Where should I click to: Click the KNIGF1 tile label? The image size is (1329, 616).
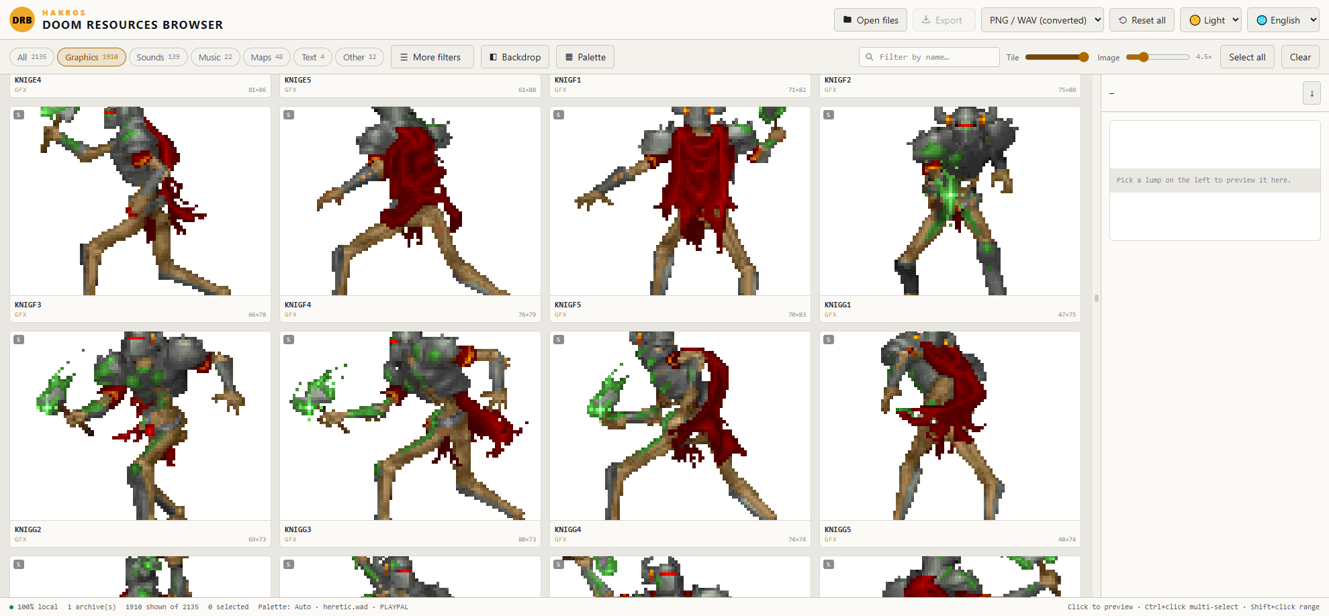point(567,80)
